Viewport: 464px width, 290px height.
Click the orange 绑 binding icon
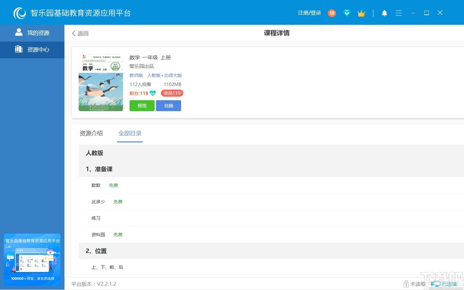click(x=332, y=13)
